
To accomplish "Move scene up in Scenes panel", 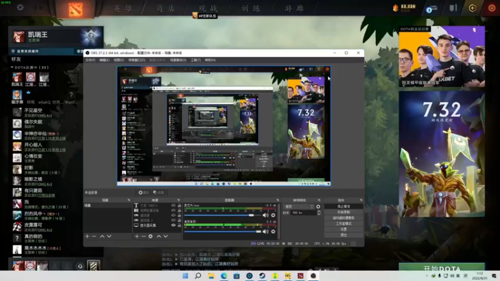I will [102, 237].
